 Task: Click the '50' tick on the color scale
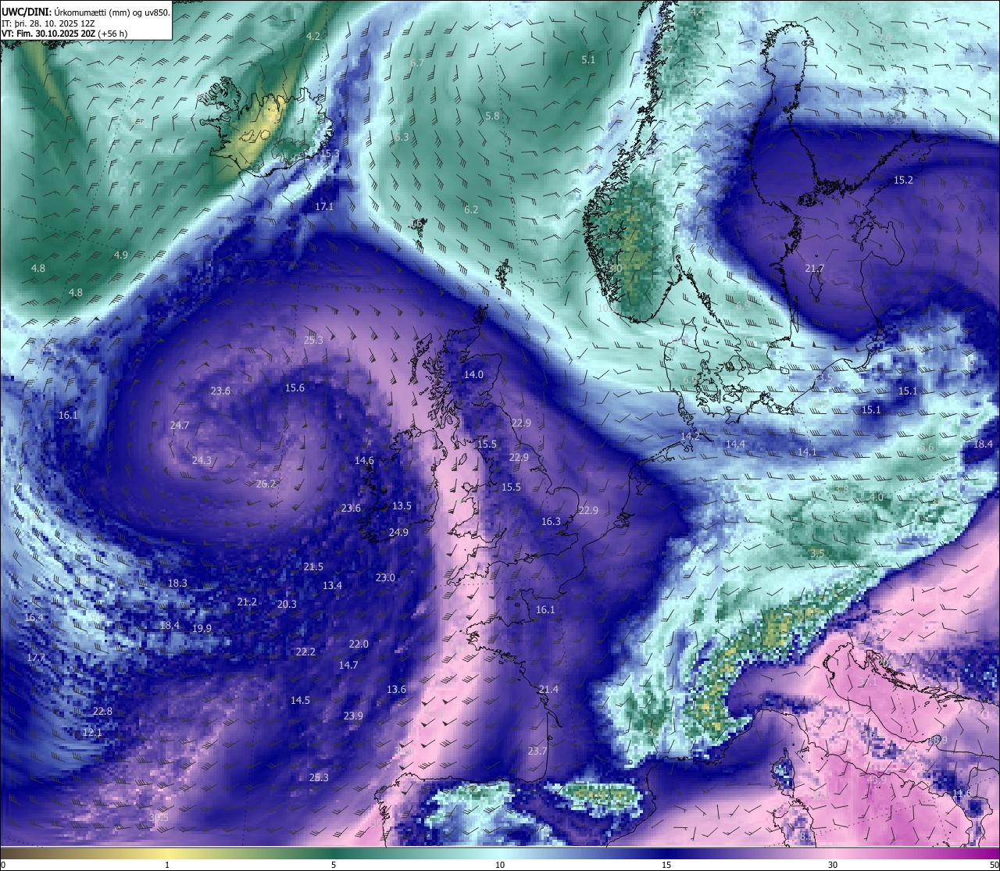coord(994,865)
